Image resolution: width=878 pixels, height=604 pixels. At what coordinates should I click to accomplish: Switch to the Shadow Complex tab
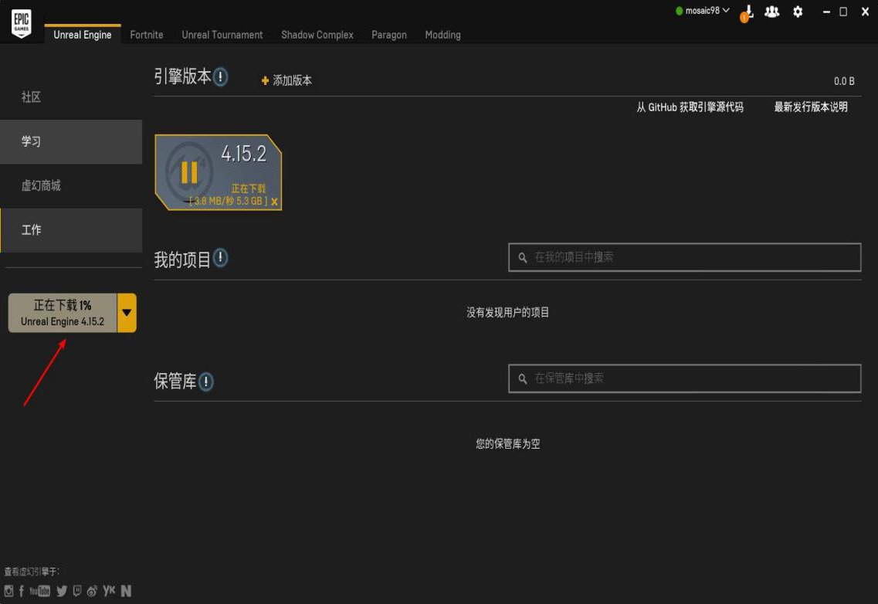[317, 35]
